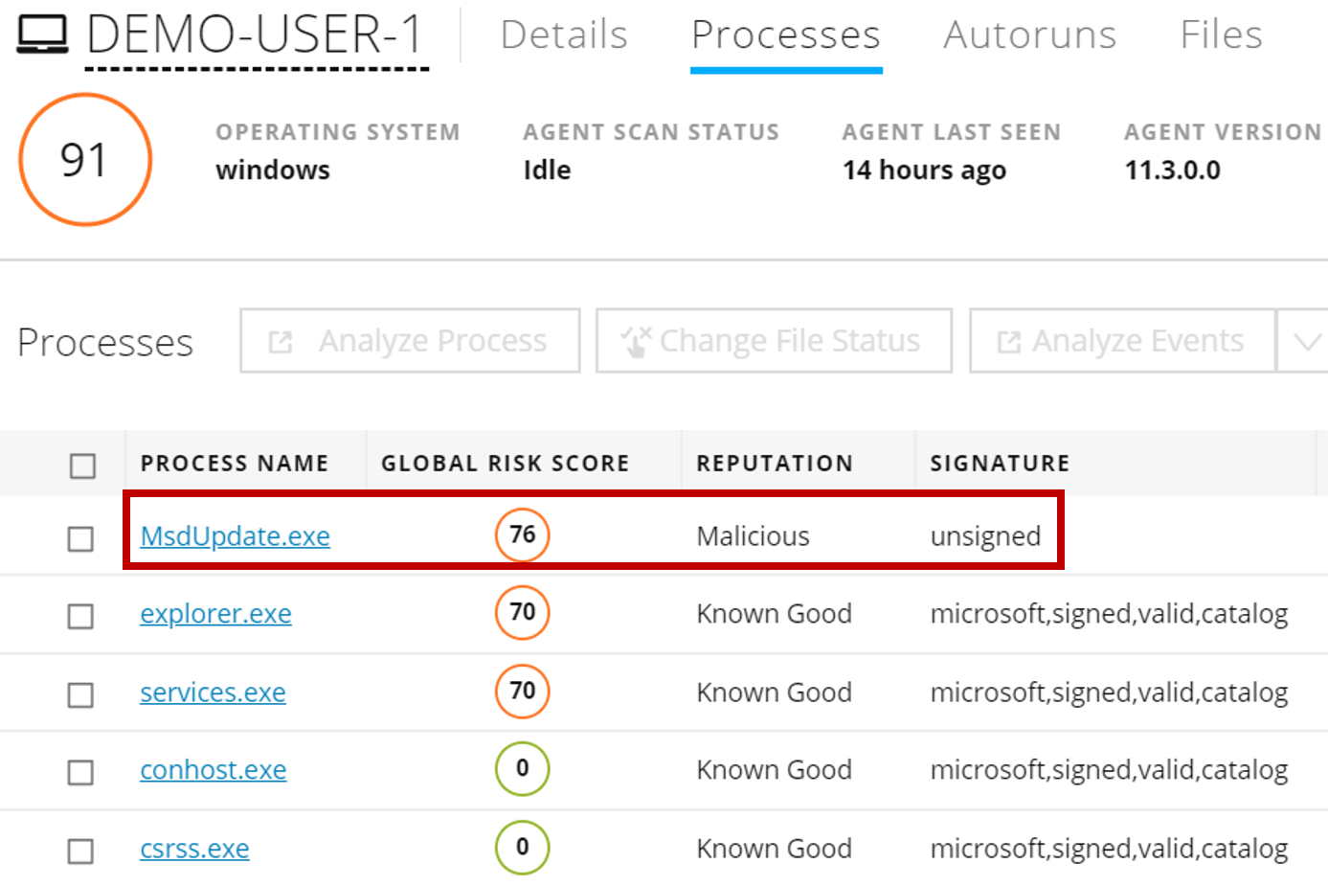Open the MsdUpdate.exe process link
The image size is (1328, 886).
pyautogui.click(x=235, y=536)
